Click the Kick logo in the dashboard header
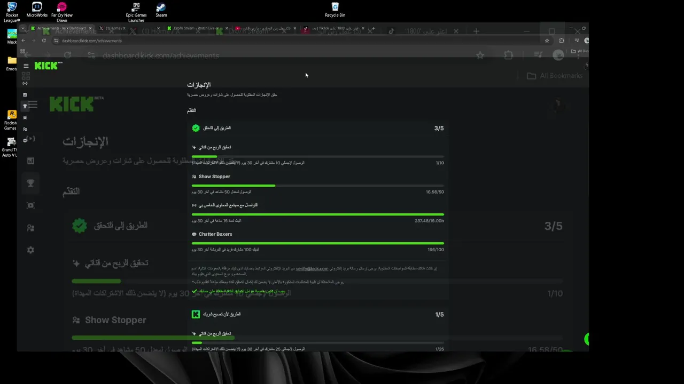The height and width of the screenshot is (384, 684). [48, 66]
